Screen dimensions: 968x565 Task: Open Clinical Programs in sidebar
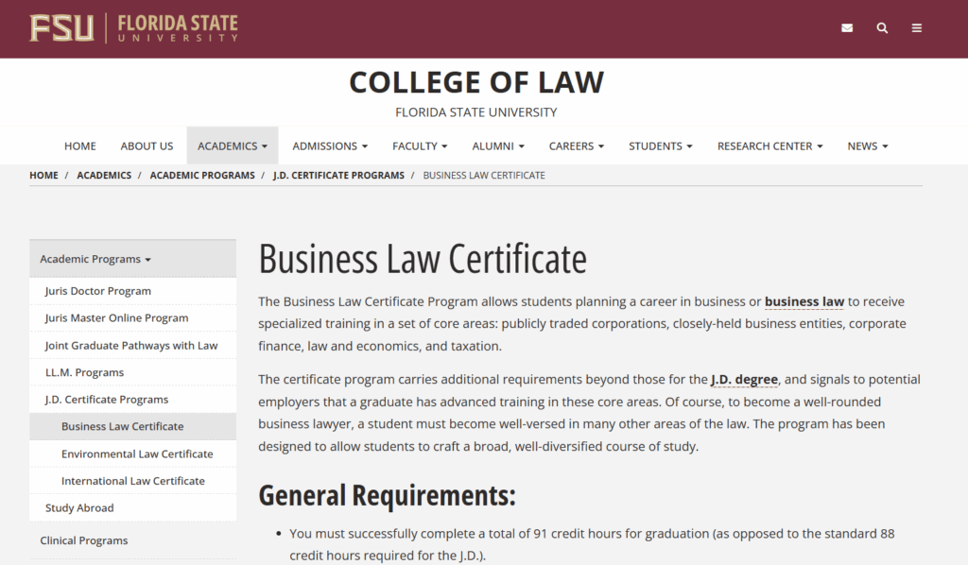click(x=132, y=540)
